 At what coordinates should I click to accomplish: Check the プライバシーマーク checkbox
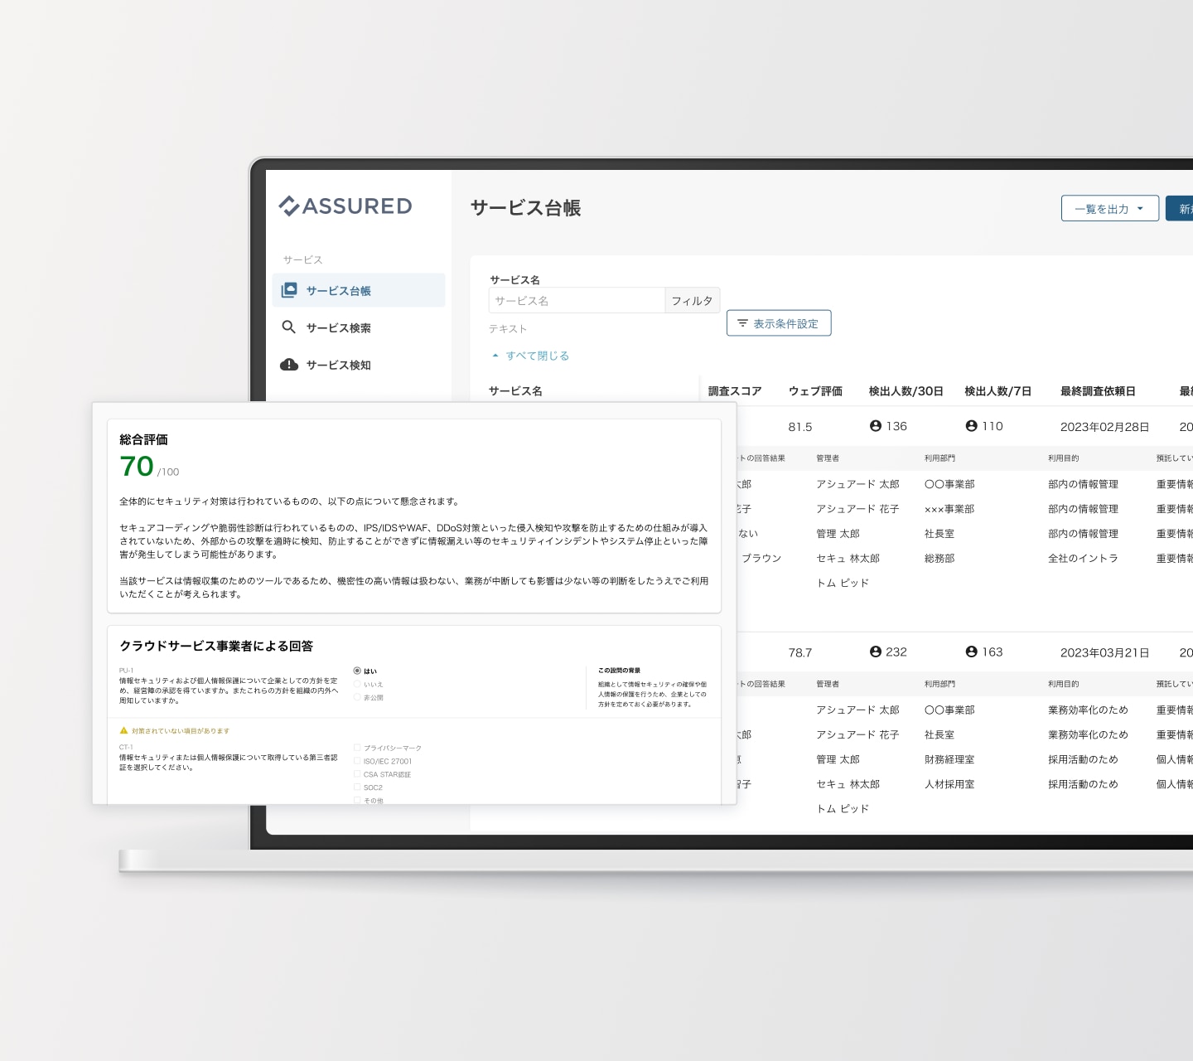(x=357, y=748)
